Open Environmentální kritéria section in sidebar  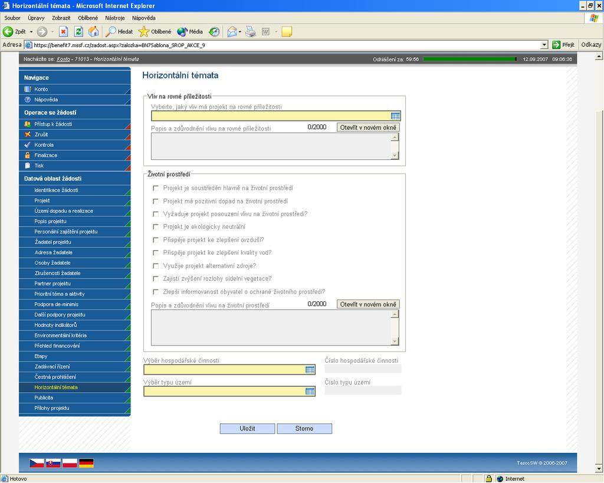point(75,336)
